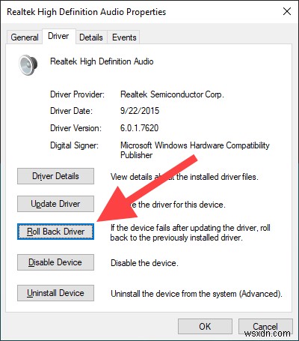The height and width of the screenshot is (341, 299).
Task: Click the roll back description text
Action: pos(191,232)
